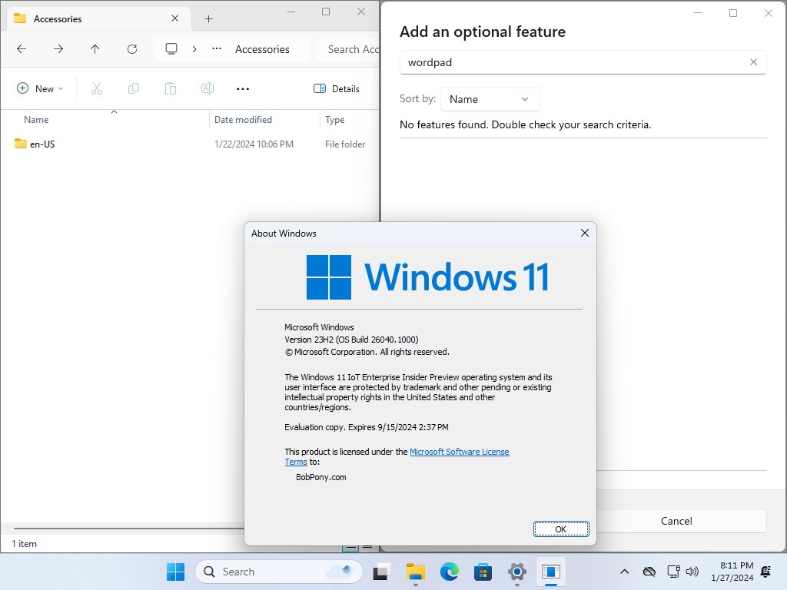Open the Microsoft Software License Terms link

459,452
